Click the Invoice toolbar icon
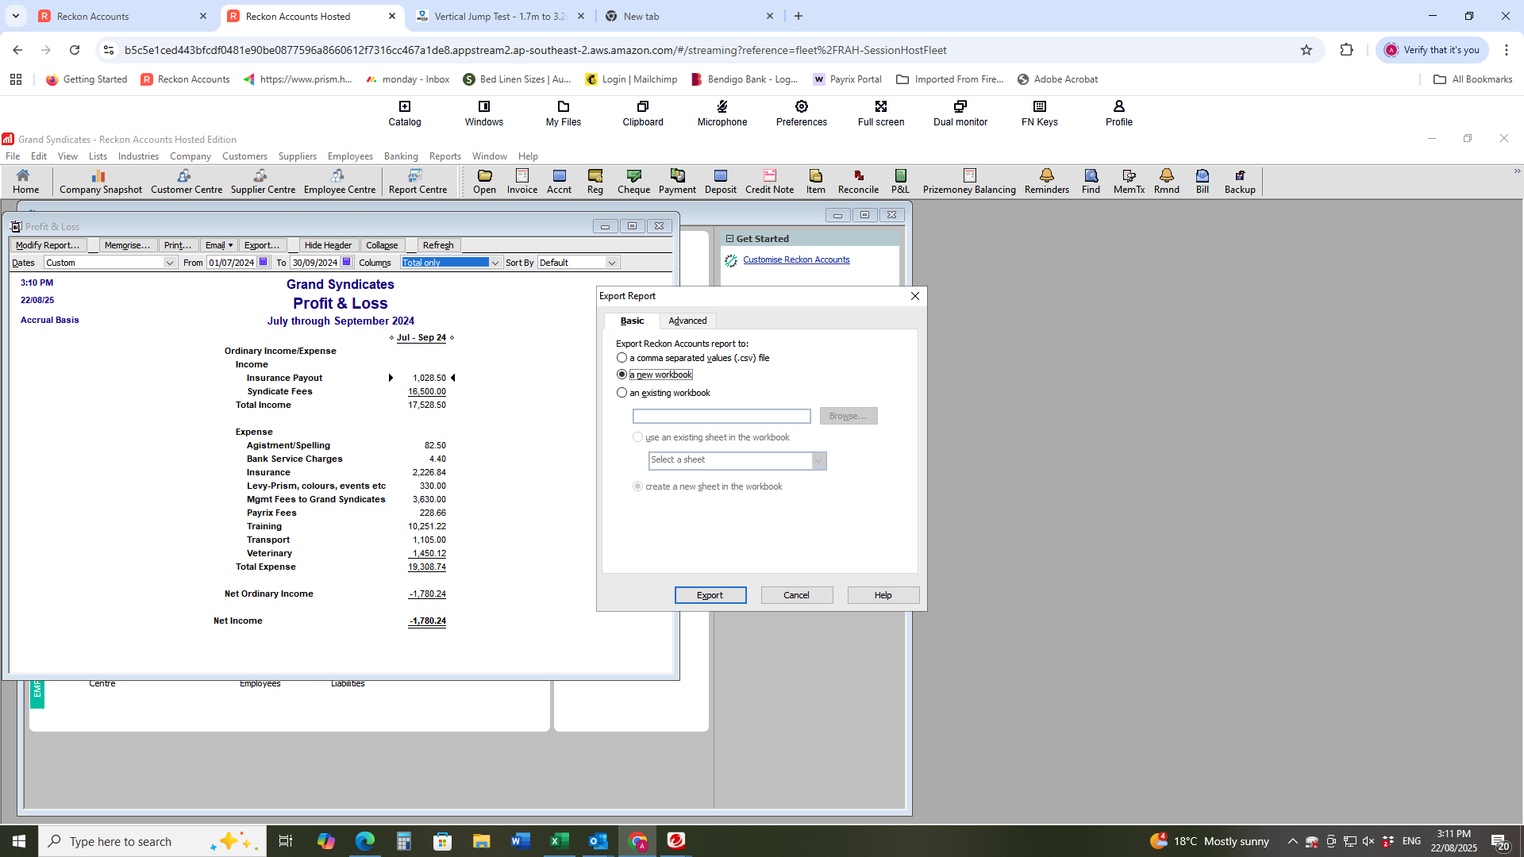 521,181
